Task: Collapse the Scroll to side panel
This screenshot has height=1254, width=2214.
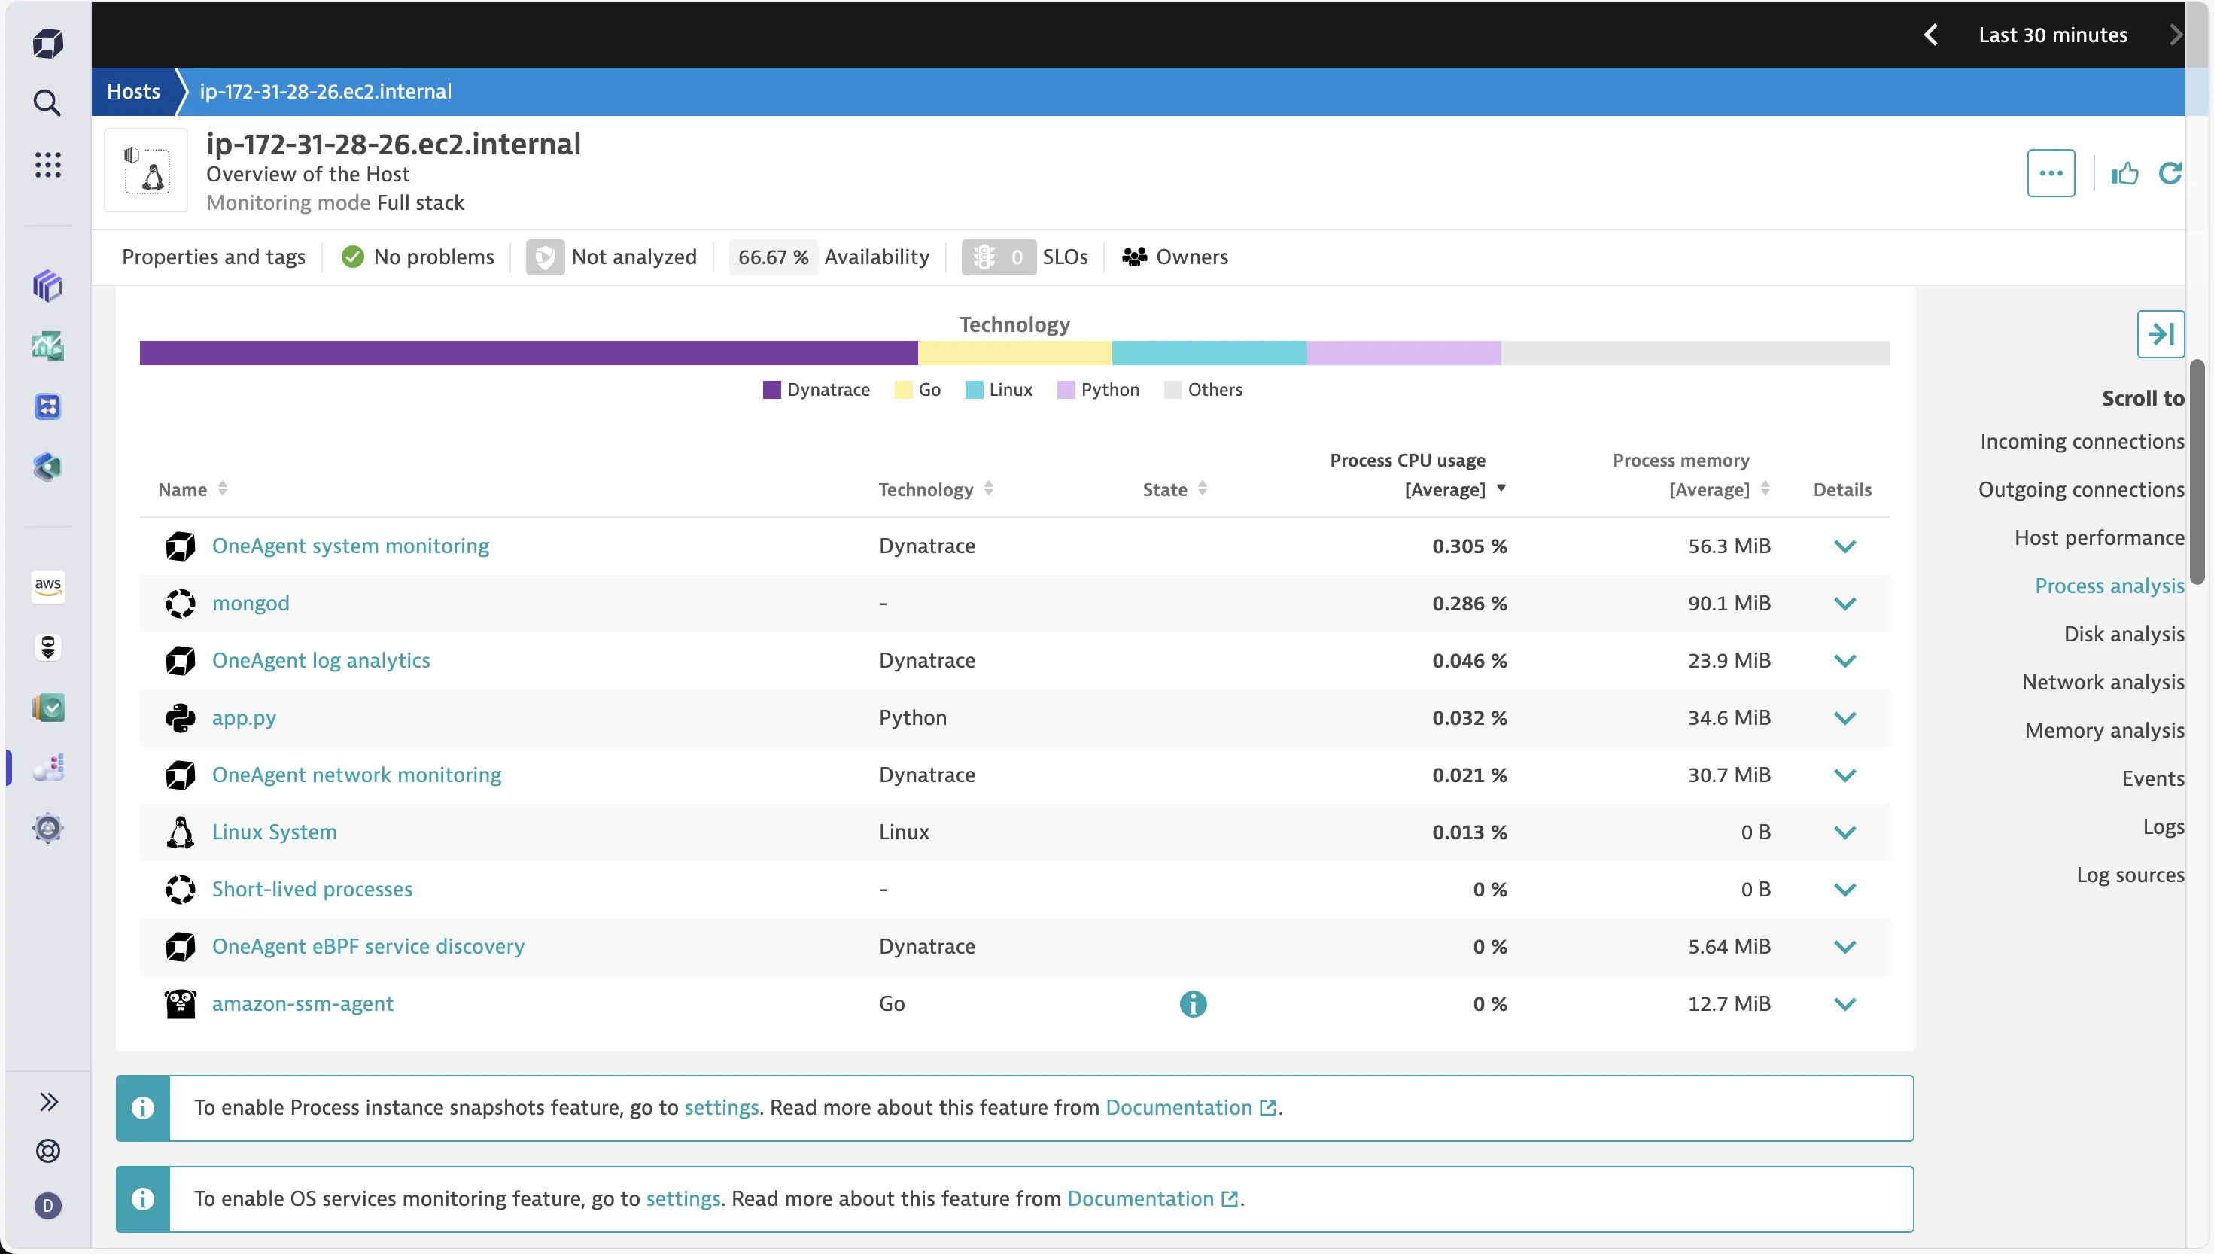Action: pyautogui.click(x=2161, y=333)
